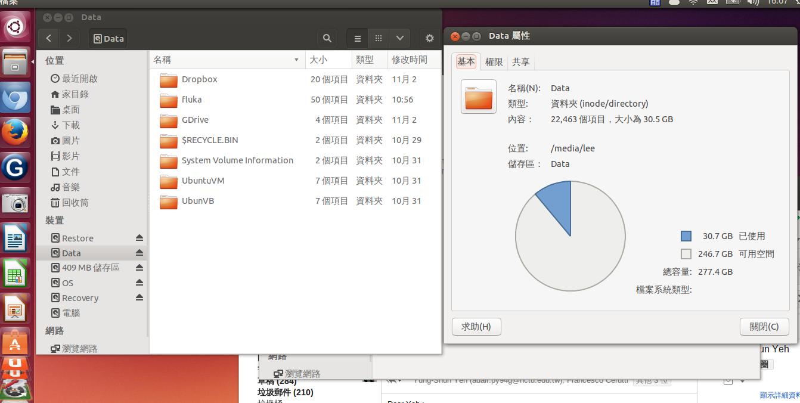This screenshot has height=403, width=800.
Task: Open search in the Files toolbar
Action: [x=327, y=38]
